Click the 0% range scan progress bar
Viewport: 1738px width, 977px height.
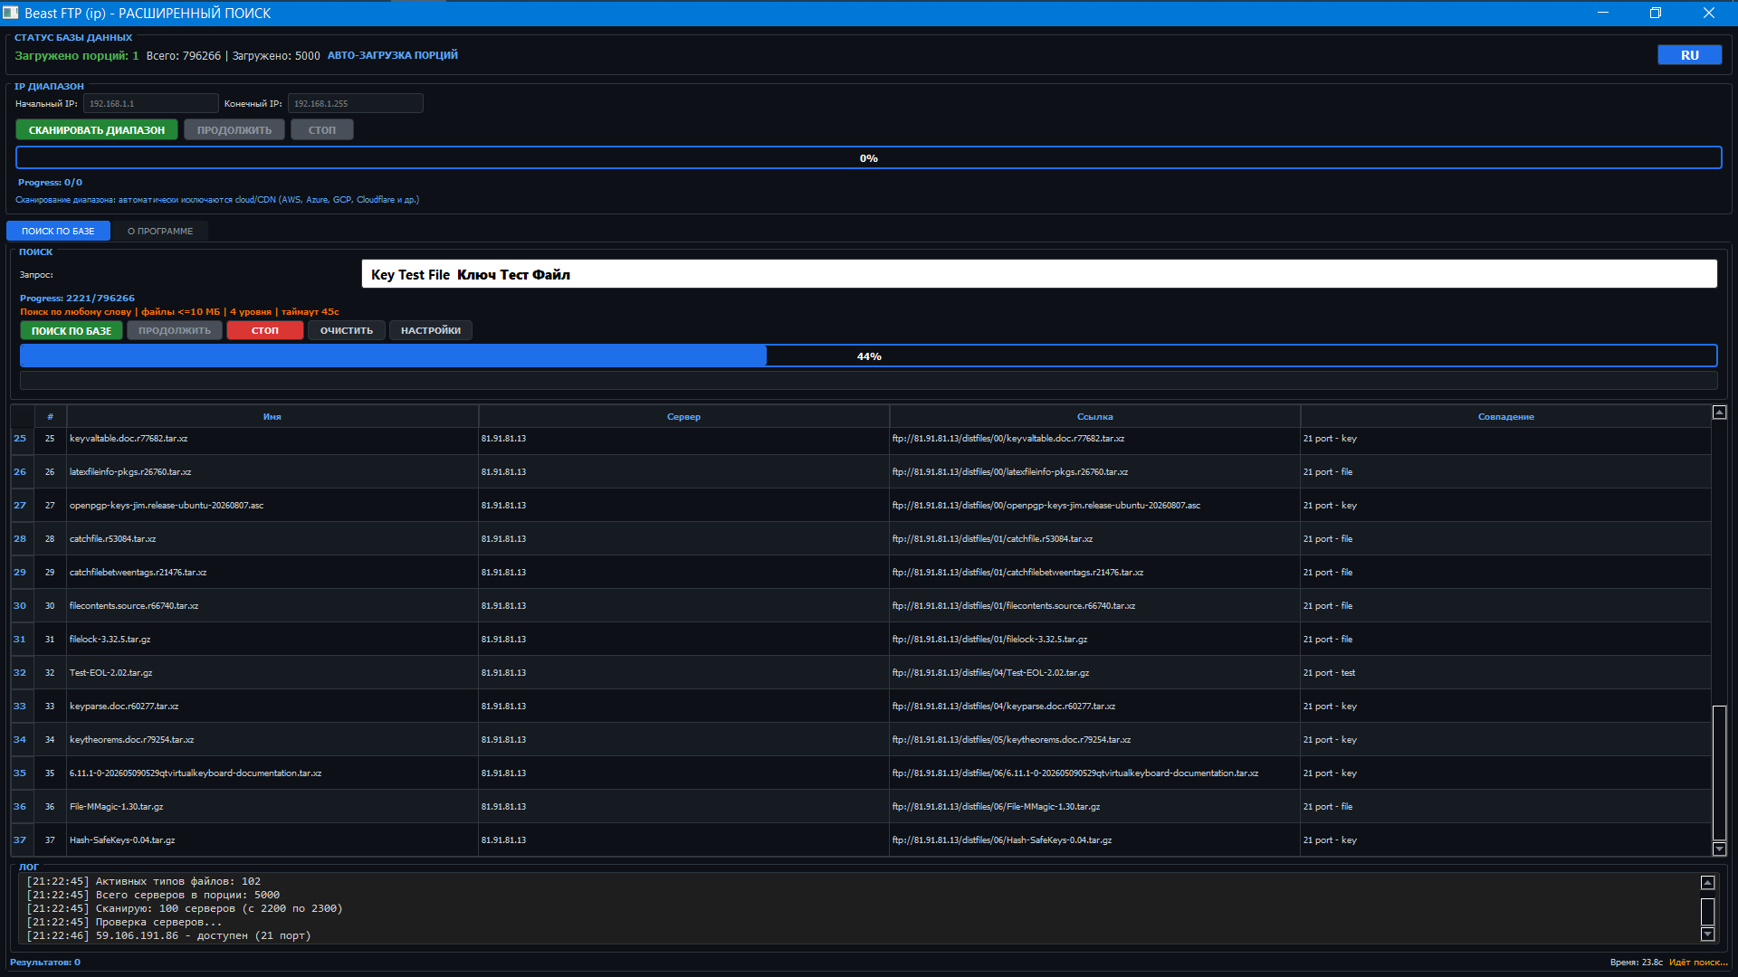[869, 158]
